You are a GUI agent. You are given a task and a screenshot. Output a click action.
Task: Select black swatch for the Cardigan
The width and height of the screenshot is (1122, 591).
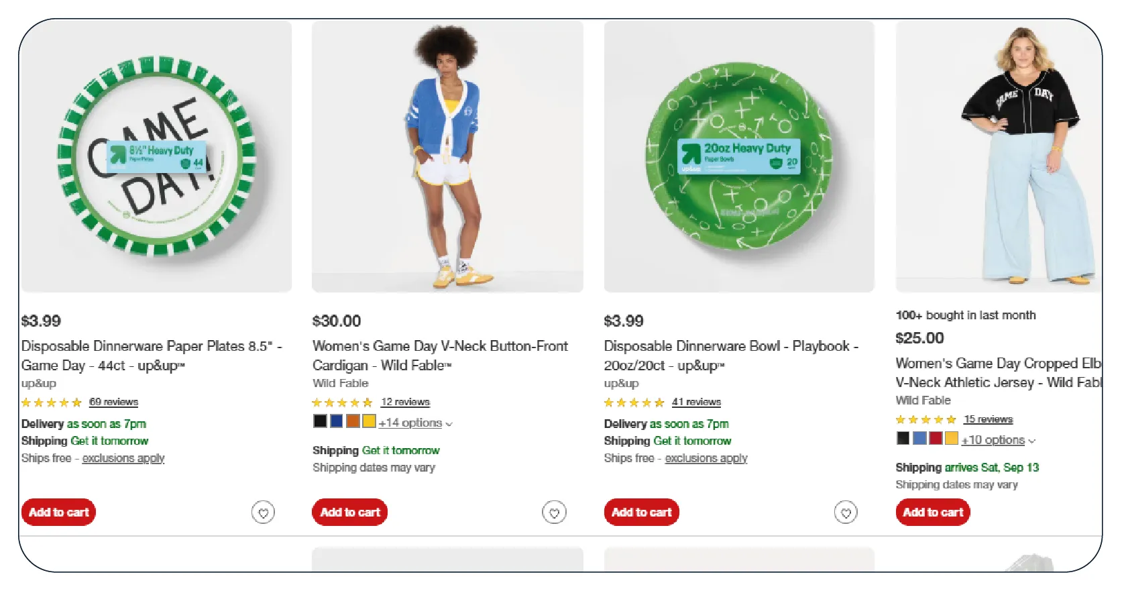pyautogui.click(x=320, y=421)
